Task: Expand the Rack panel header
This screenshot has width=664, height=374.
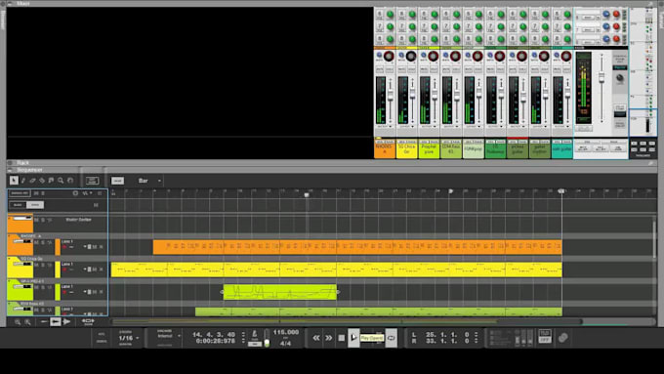Action: pos(10,163)
